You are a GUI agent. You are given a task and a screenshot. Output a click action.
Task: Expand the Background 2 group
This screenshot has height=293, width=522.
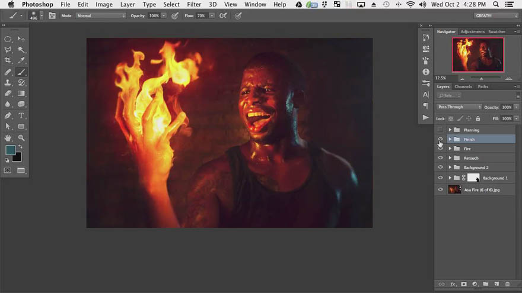(450, 167)
